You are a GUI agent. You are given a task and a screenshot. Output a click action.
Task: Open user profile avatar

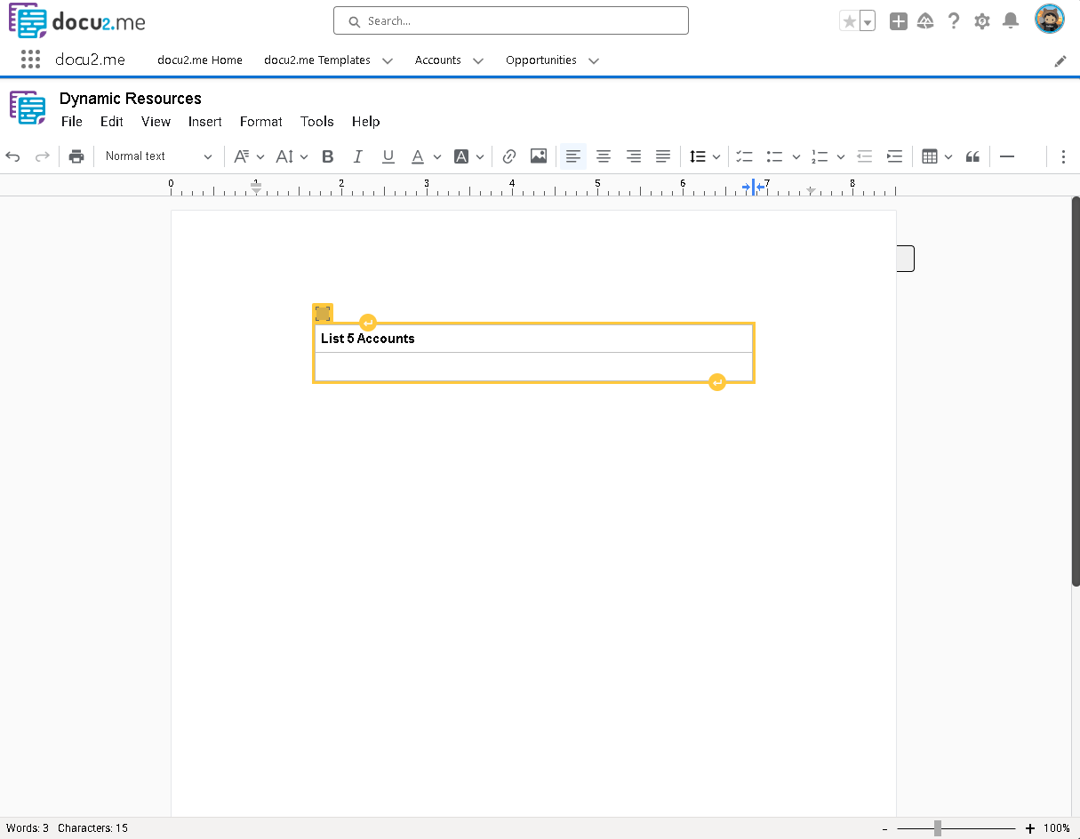(1050, 20)
